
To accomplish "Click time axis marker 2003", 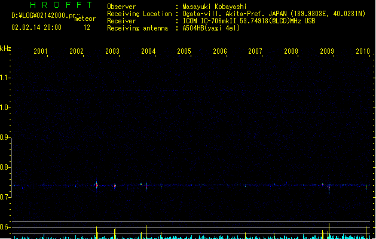I will 112,51.
